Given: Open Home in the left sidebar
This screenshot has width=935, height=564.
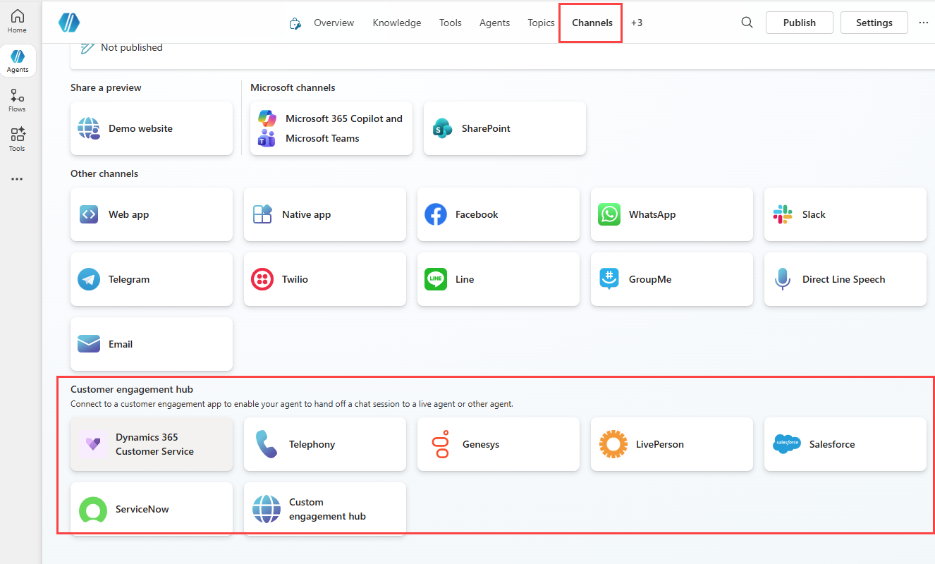Looking at the screenshot, I should click(x=17, y=21).
